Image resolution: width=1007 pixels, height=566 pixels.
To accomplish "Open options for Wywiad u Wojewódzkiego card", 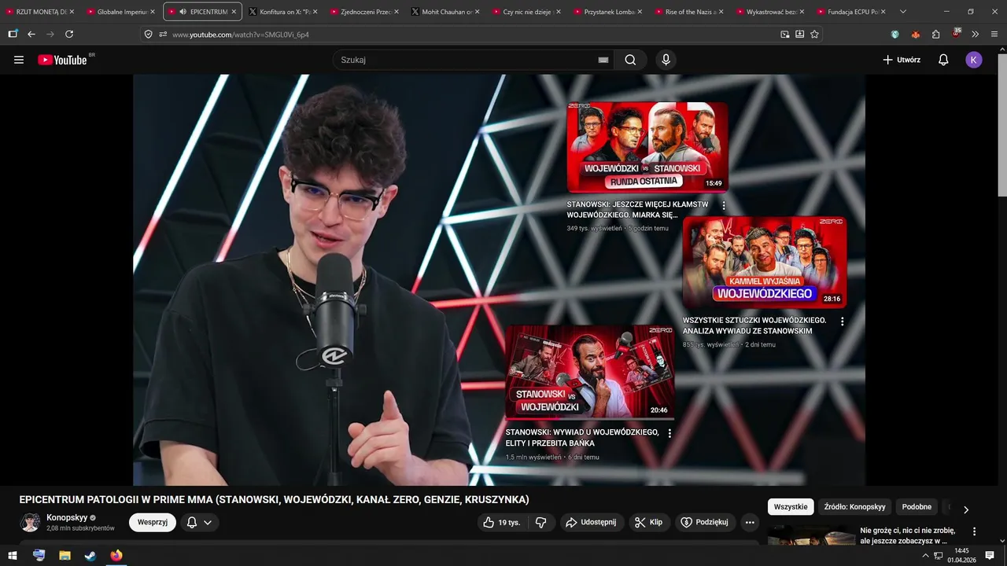I will (669, 433).
